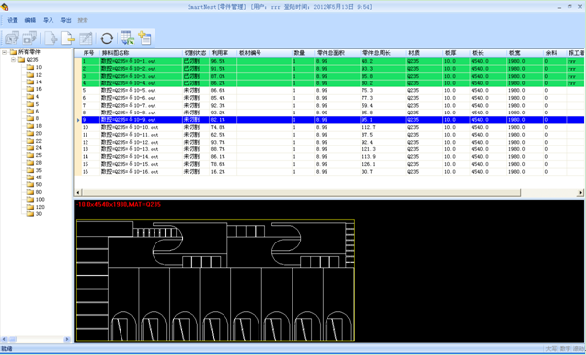This screenshot has height=355, width=586.
Task: Collapse the Q235 tree node
Action: pos(13,60)
